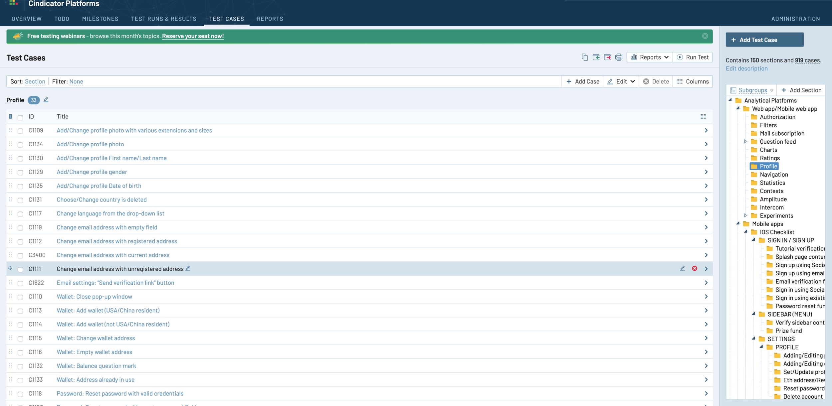Click the Reserve your seat now link

(193, 36)
